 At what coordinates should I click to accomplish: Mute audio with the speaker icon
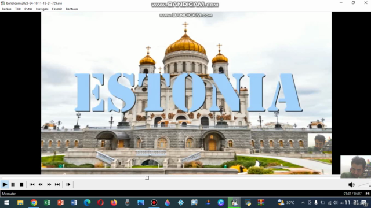(351, 185)
